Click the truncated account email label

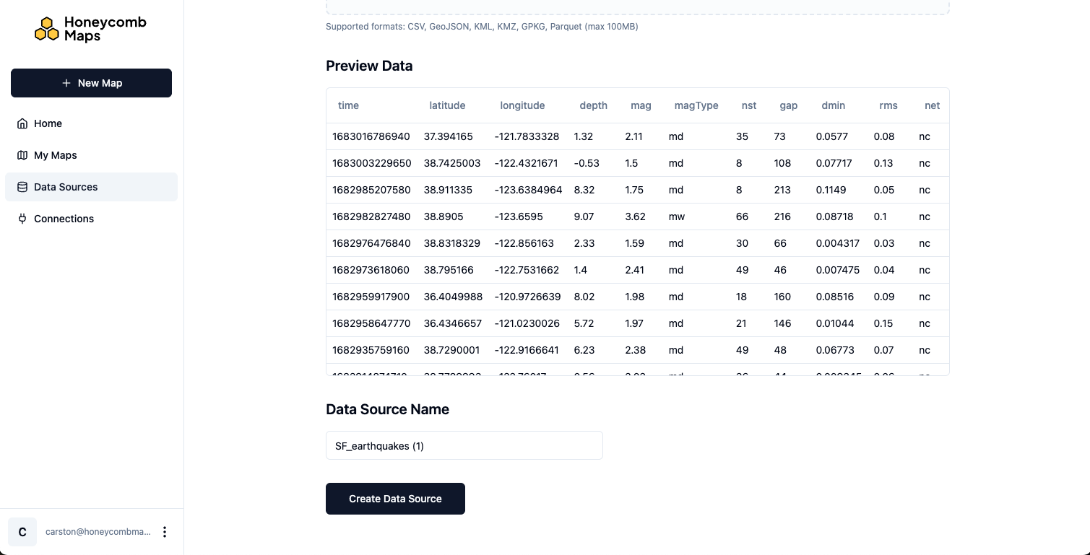98,532
